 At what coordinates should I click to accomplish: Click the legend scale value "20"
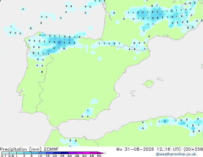pyautogui.click(x=55, y=156)
